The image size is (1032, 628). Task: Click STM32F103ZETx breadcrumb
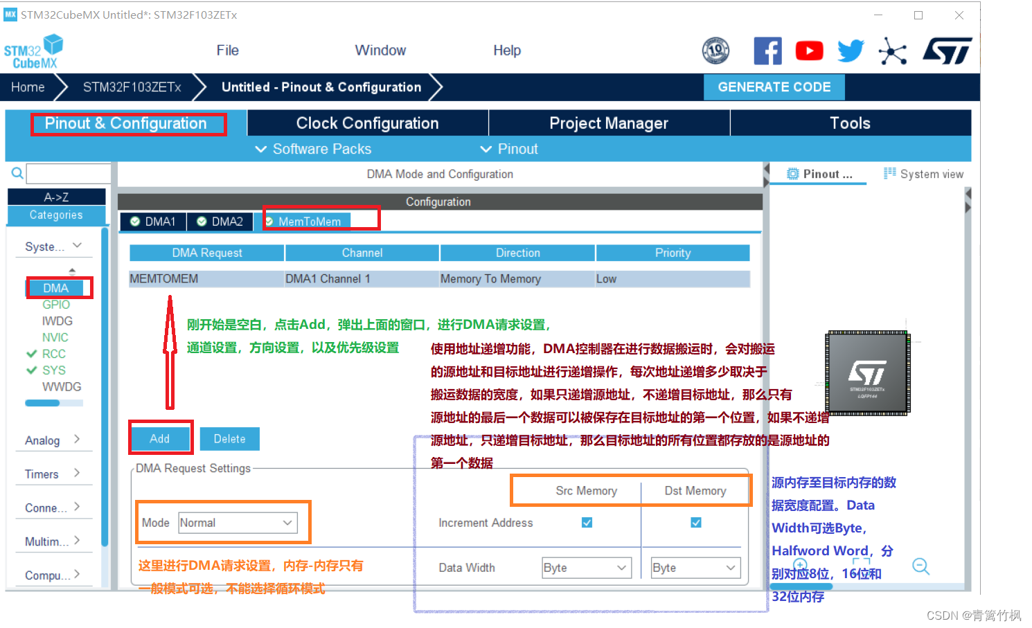(132, 87)
